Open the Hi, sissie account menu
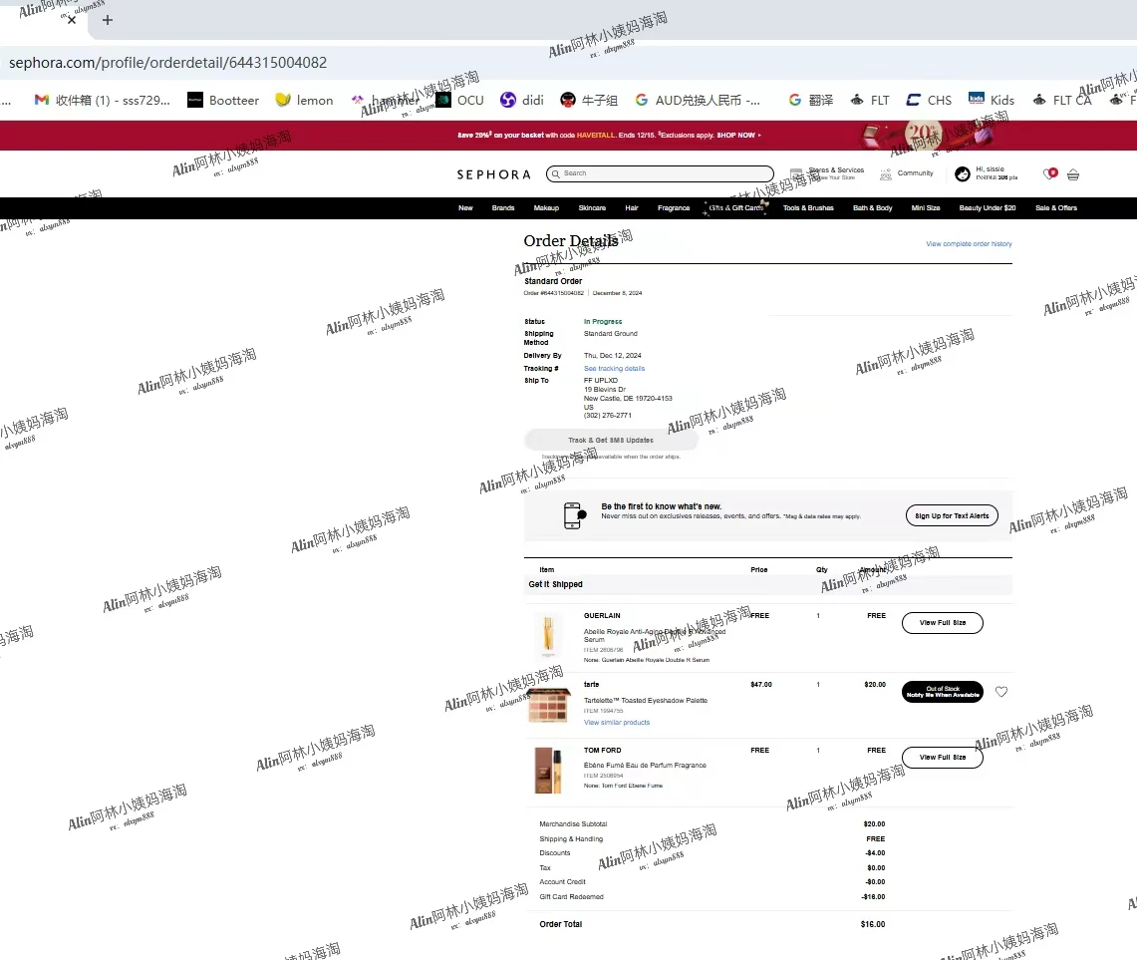1137x960 pixels. pos(987,173)
